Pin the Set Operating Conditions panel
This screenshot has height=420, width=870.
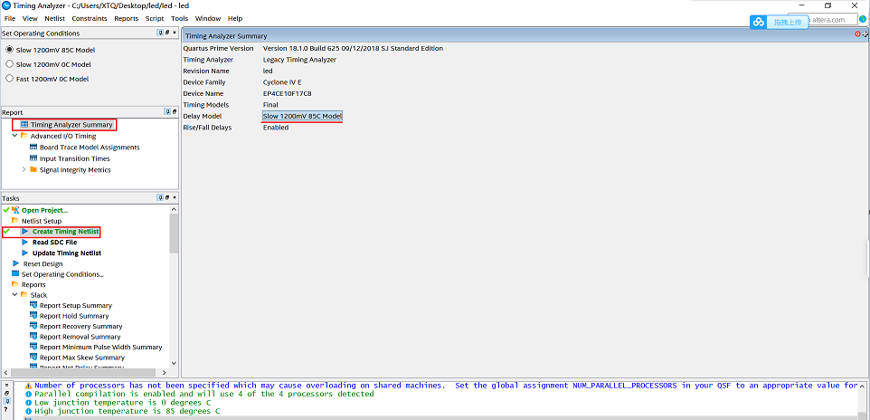tap(160, 33)
